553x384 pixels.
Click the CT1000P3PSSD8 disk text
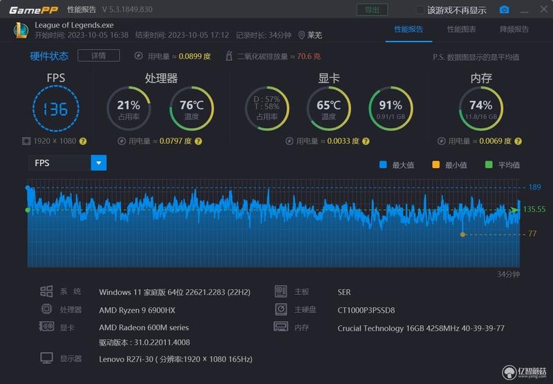point(366,310)
